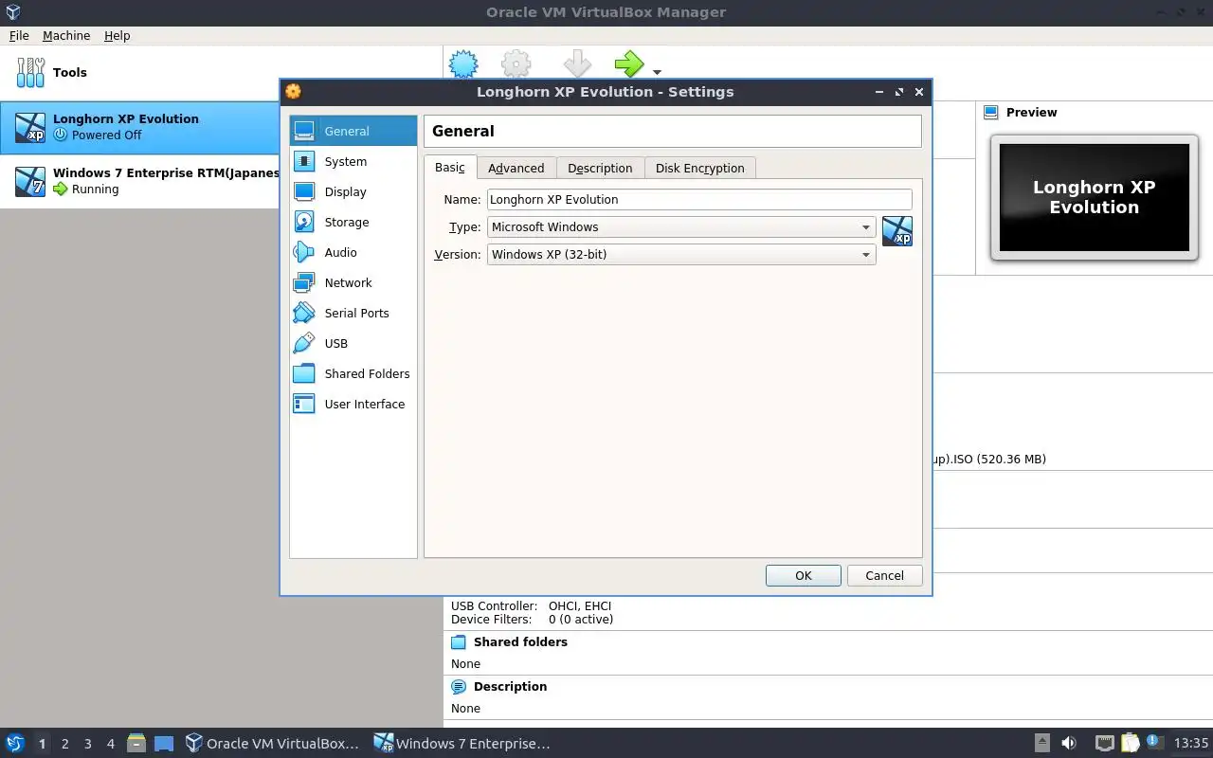Expand the Version dropdown showing Windows XP (32-bit)

[681, 254]
